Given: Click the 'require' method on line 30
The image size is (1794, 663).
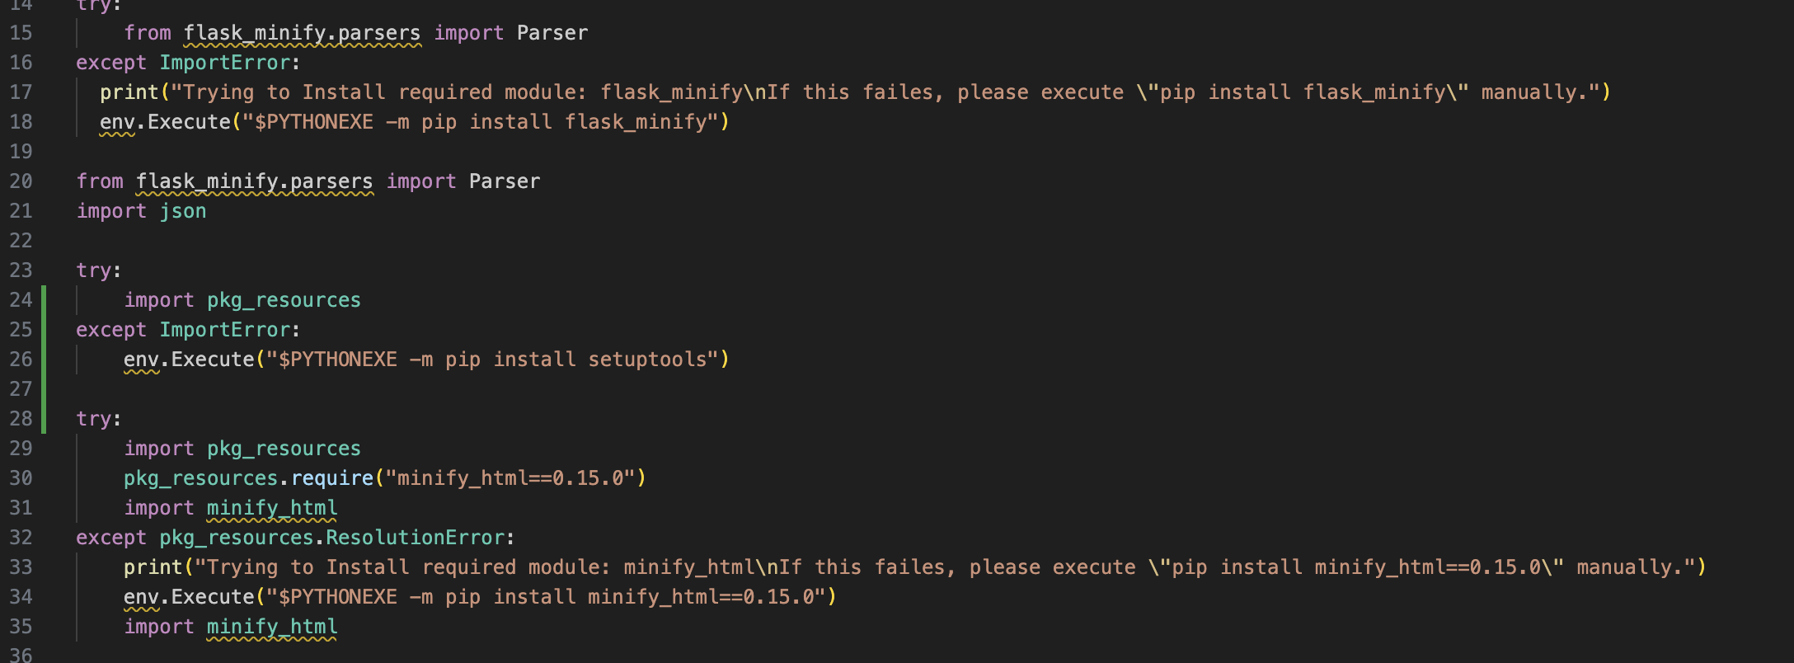Looking at the screenshot, I should [332, 478].
